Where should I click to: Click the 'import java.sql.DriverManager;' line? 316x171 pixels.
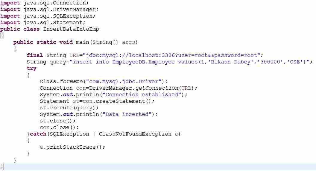(x=49, y=10)
